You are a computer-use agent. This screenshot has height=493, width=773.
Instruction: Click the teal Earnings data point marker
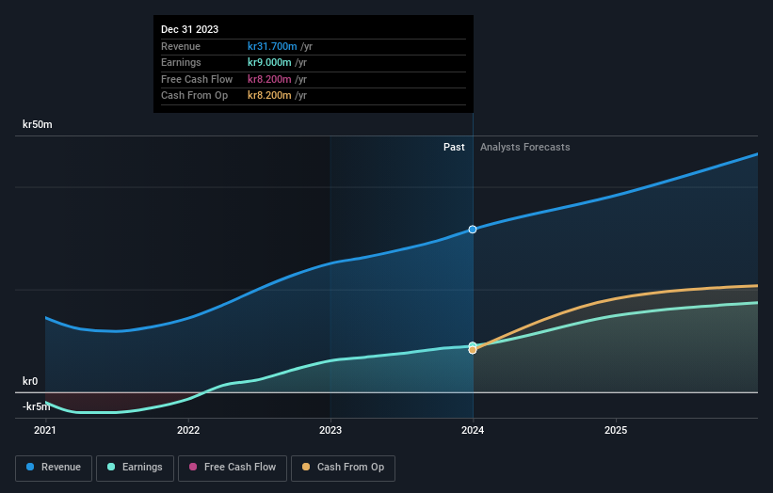473,345
